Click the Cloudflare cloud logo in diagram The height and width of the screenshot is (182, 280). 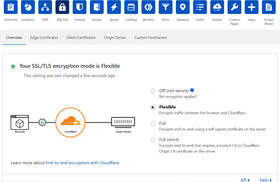pyautogui.click(x=71, y=121)
